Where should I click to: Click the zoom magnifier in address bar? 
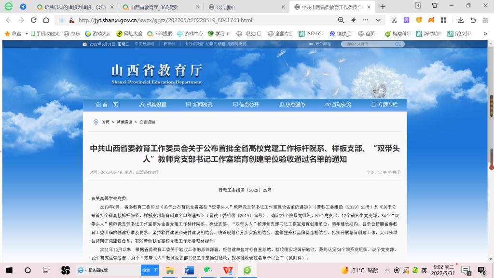pyautogui.click(x=341, y=20)
